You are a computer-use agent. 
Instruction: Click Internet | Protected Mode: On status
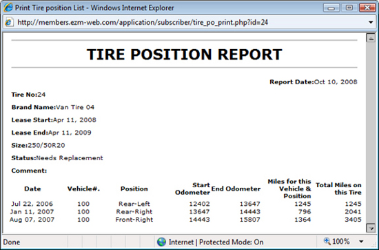216,242
